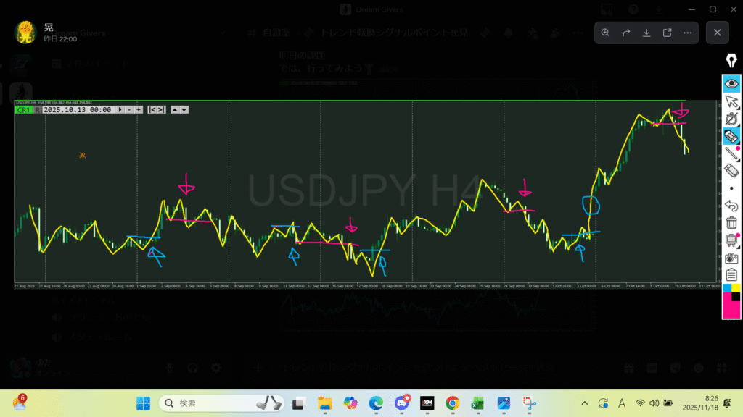This screenshot has width=743, height=417.
Task: Click the zoom magnifier in image viewer
Action: coord(605,33)
